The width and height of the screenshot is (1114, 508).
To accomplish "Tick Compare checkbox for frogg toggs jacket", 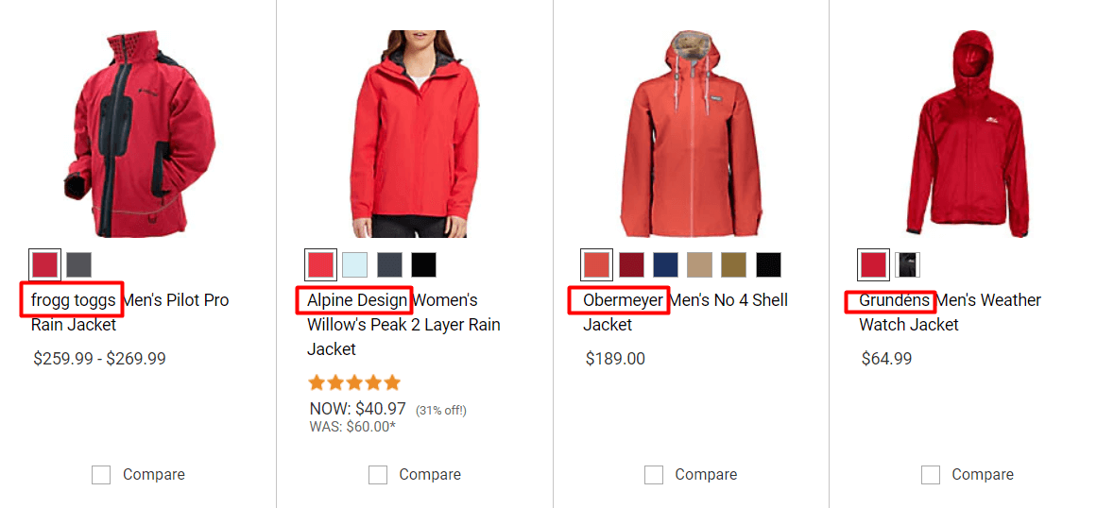I will point(101,475).
